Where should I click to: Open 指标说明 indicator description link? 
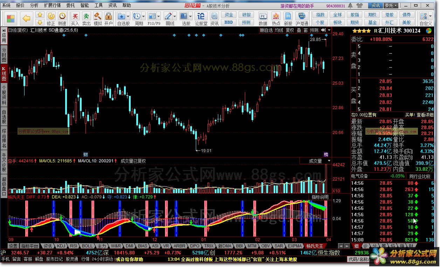(x=320, y=197)
